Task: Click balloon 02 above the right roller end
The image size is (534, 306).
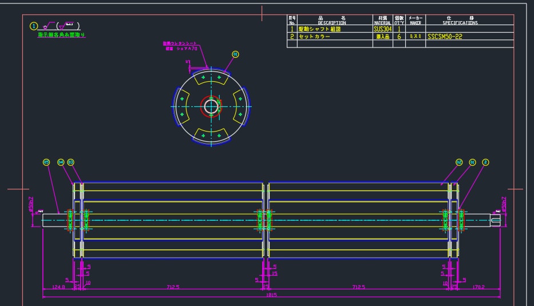Action: (459, 162)
